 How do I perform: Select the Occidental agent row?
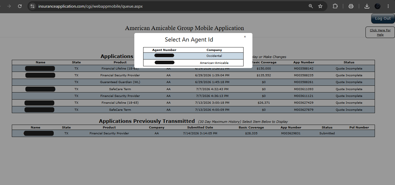tap(193, 56)
